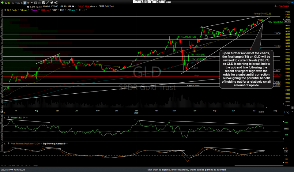Switch to the minute (m) timeframe
Viewport: 294px width, 172px height.
pyautogui.click(x=13, y=3)
